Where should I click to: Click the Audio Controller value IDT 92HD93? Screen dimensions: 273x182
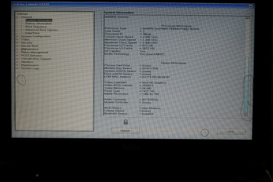tap(150, 100)
